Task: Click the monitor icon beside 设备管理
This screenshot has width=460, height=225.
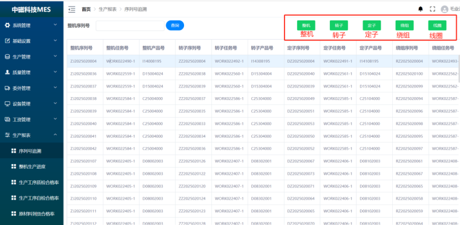Action: [7, 104]
